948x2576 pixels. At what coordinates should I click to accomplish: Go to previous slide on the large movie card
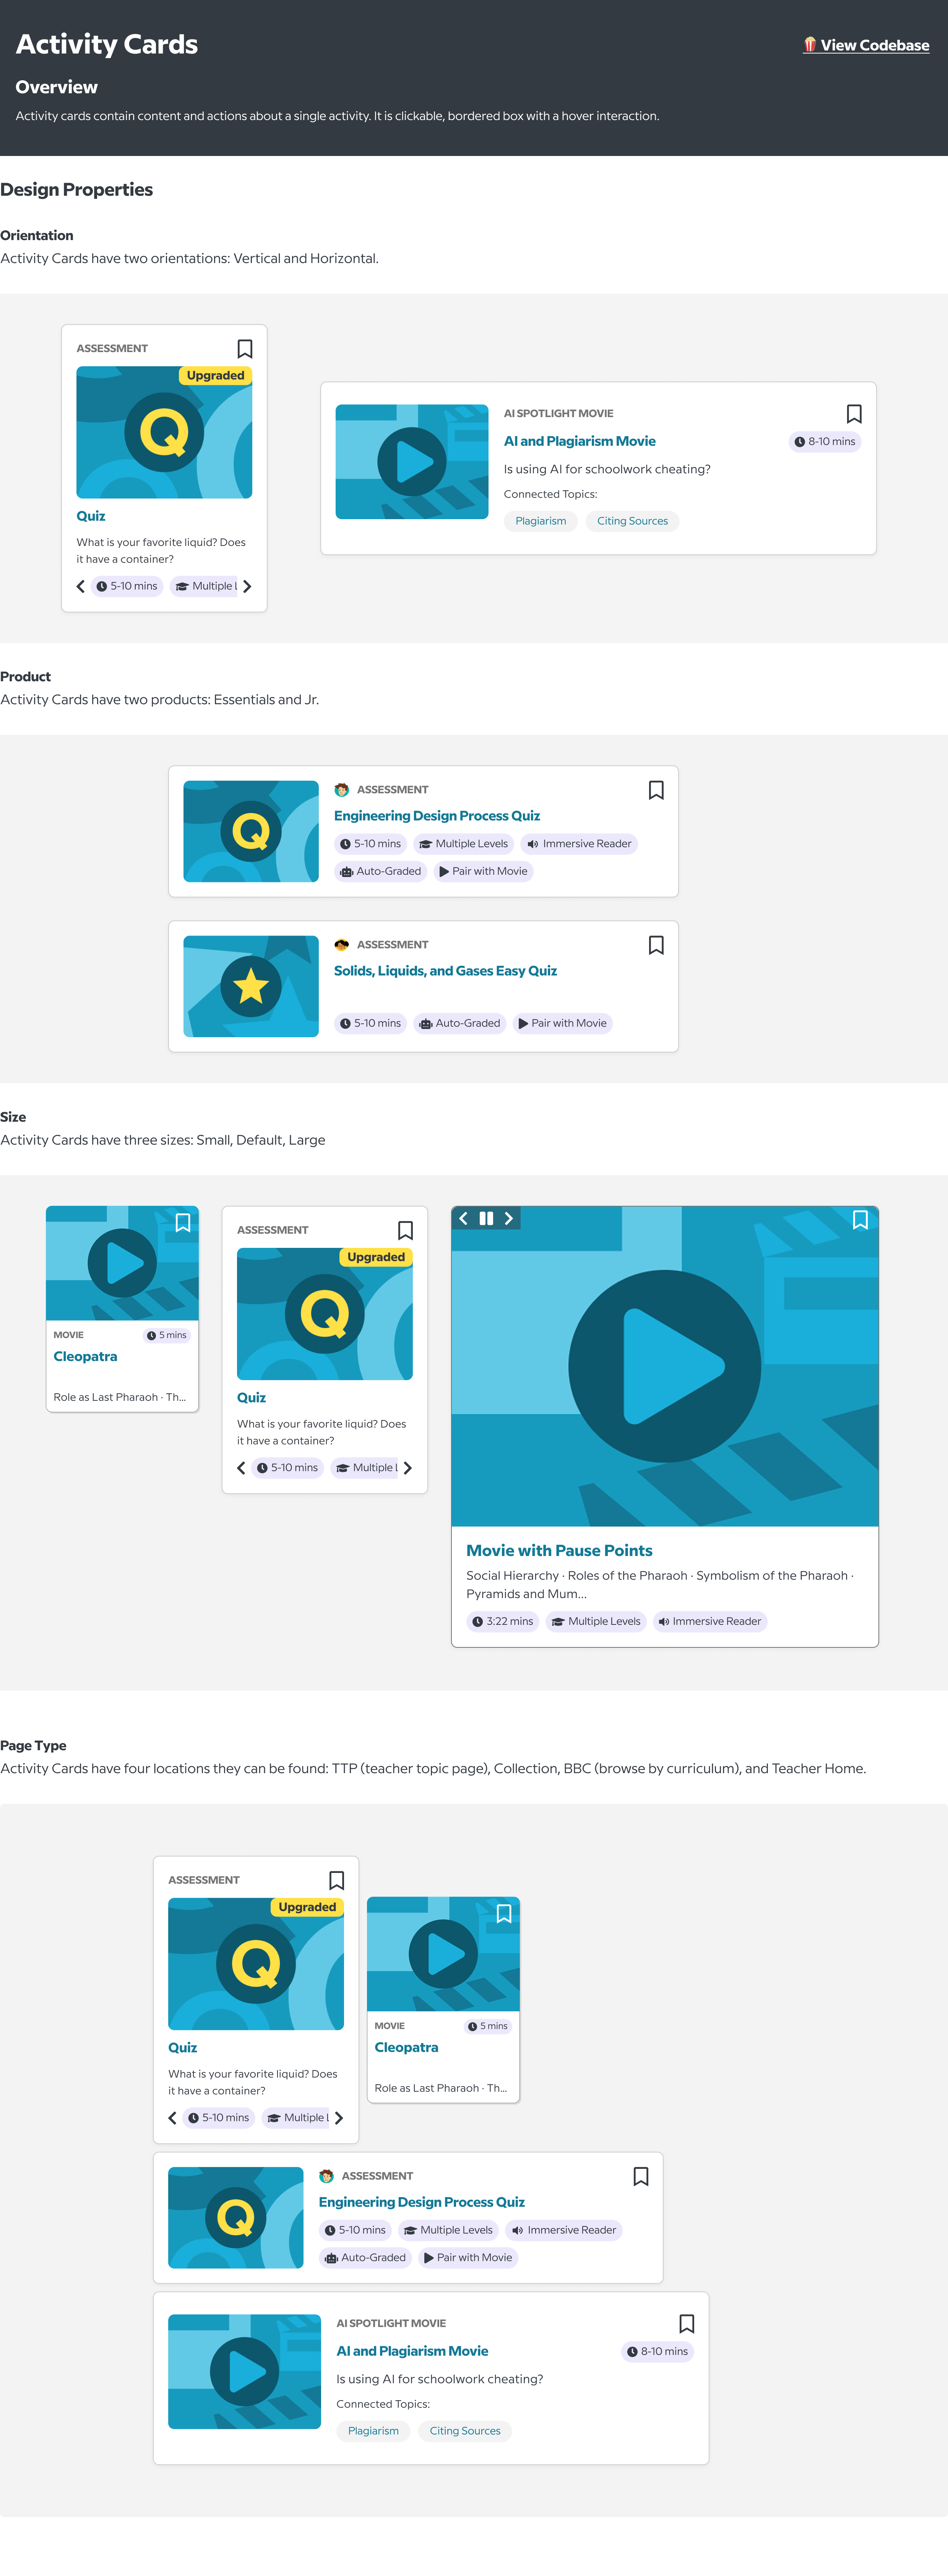pos(463,1218)
